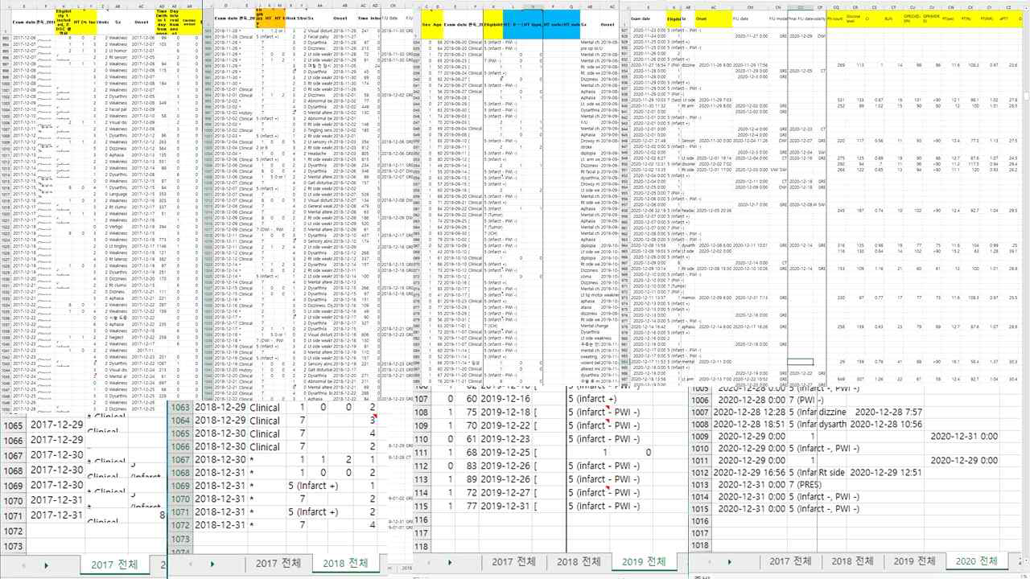Image resolution: width=1030 pixels, height=579 pixels.
Task: Select the 2017-12-31 date cell in row 1071
Action: tap(56, 515)
